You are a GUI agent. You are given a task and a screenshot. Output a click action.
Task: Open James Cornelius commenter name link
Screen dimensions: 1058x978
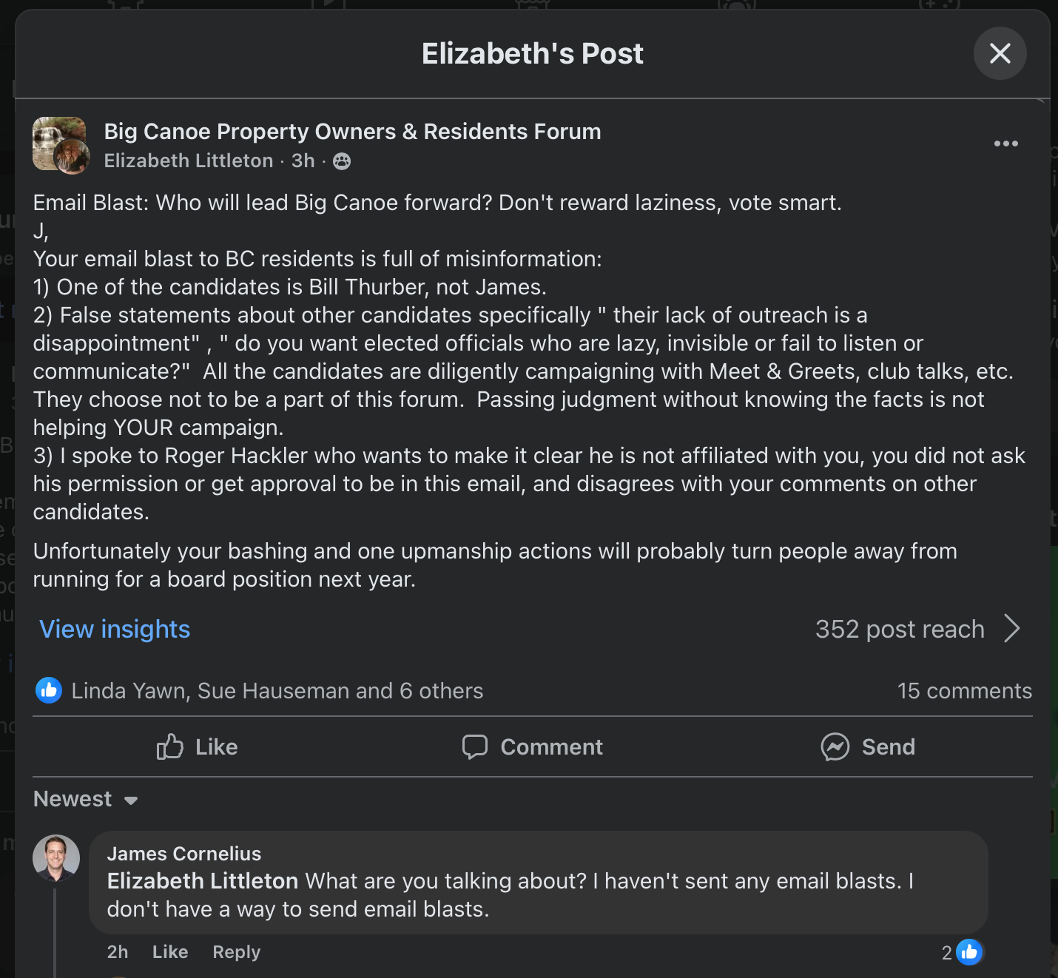pos(184,854)
